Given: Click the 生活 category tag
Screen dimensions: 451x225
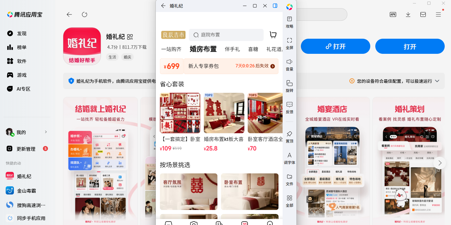Looking at the screenshot, I should (112, 57).
